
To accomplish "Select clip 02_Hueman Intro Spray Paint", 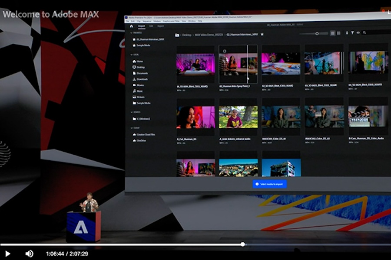I will tap(239, 64).
